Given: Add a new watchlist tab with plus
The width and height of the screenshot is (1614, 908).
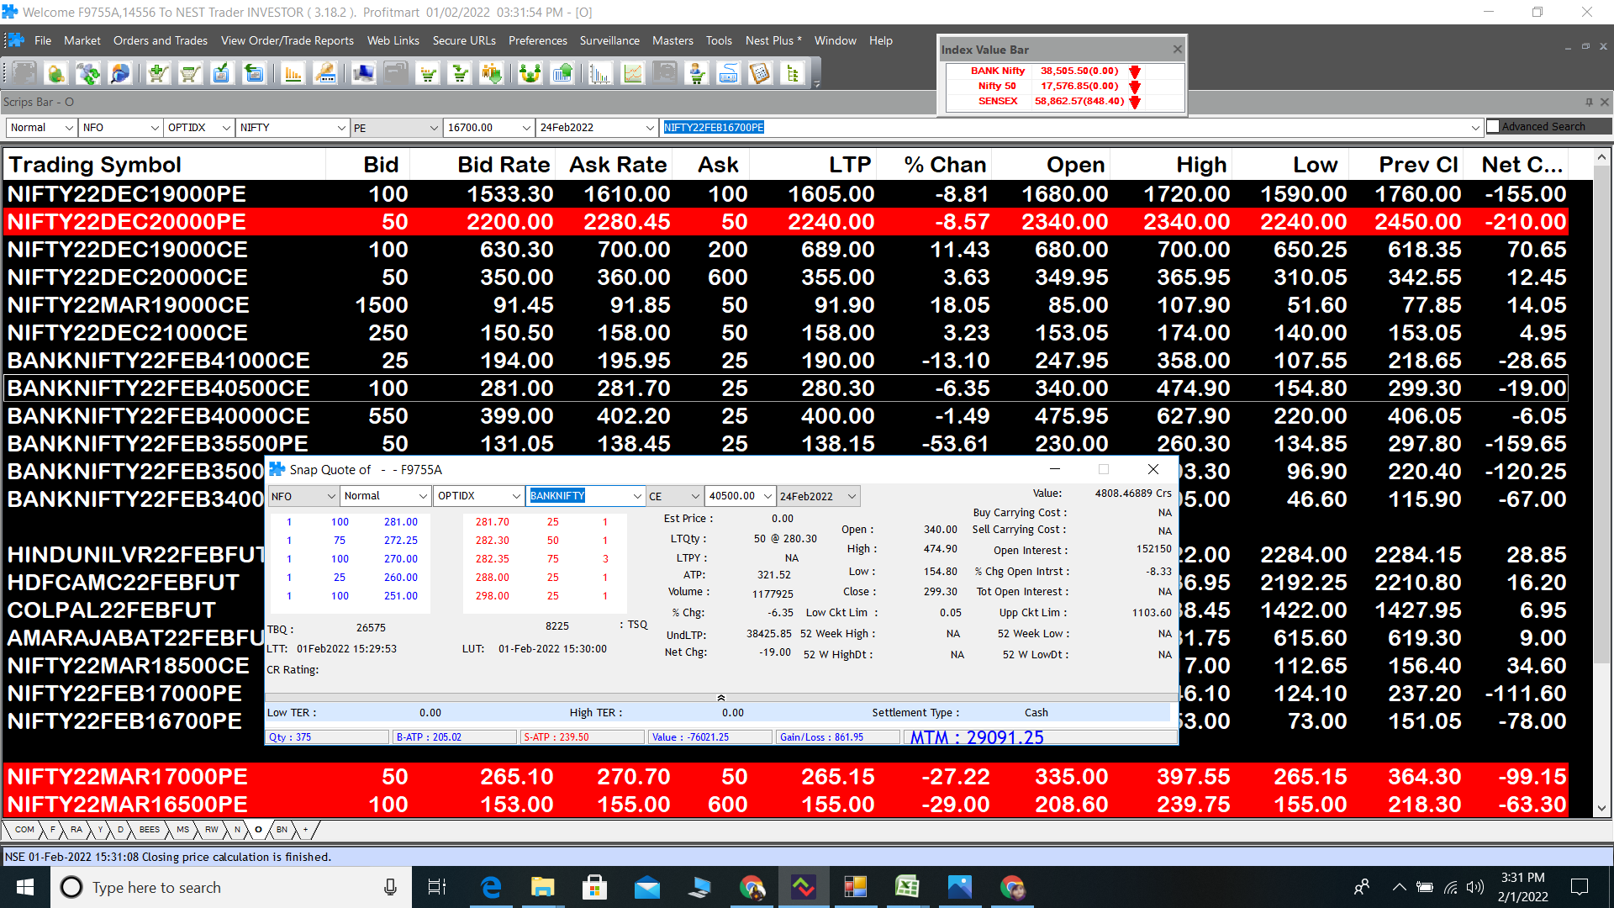Looking at the screenshot, I should (x=305, y=830).
